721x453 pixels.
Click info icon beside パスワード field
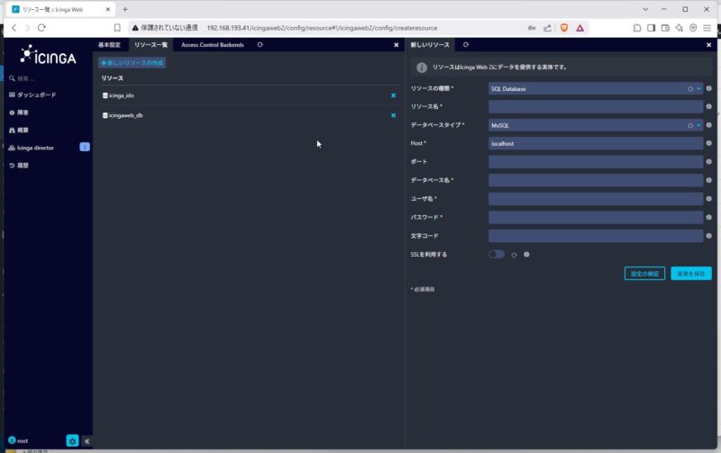708,217
